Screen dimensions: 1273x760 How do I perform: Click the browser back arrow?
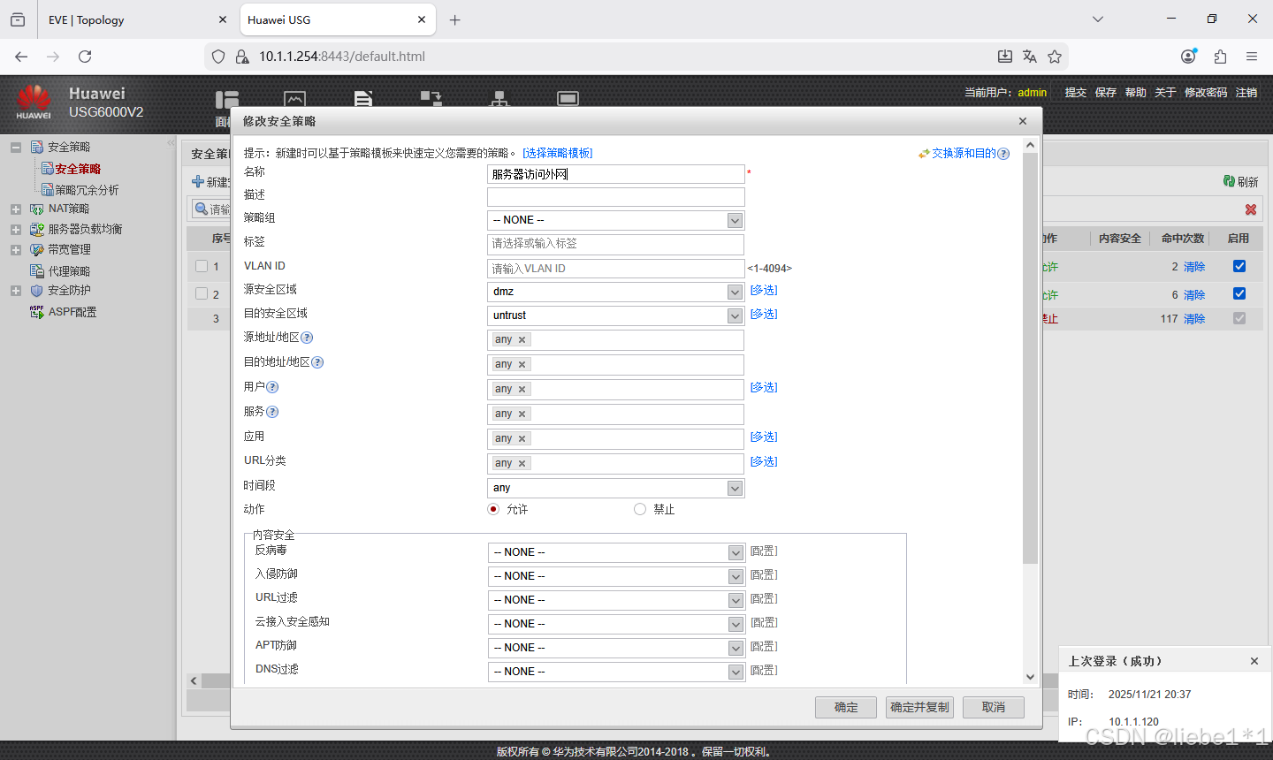pyautogui.click(x=21, y=57)
